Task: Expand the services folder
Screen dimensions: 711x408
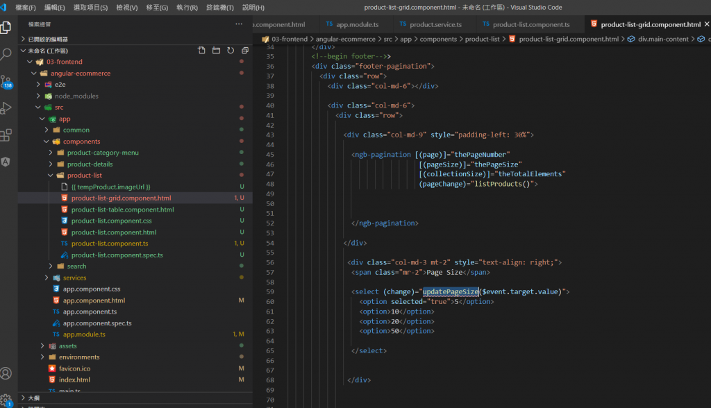Action: (x=74, y=278)
